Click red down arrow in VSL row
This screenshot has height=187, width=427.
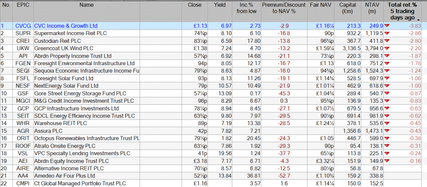387,153
